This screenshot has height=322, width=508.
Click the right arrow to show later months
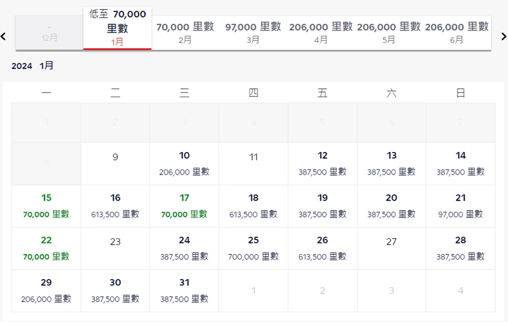(x=503, y=37)
